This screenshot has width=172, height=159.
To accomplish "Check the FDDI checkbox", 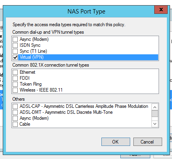I will click(x=15, y=78).
